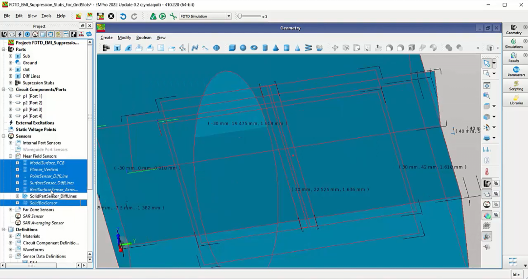Create a box with blue cube tool
Screen dimensions: 528x279
coord(232,48)
